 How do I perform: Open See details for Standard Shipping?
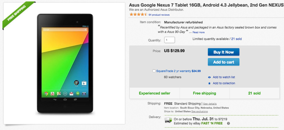210,104
